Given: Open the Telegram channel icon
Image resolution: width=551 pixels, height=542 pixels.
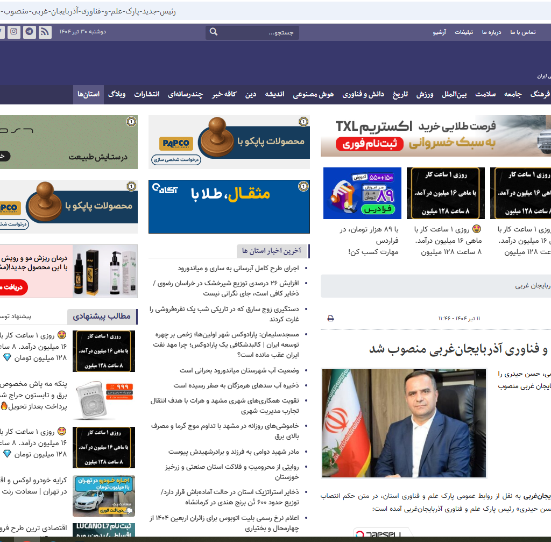Looking at the screenshot, I should tap(29, 32).
